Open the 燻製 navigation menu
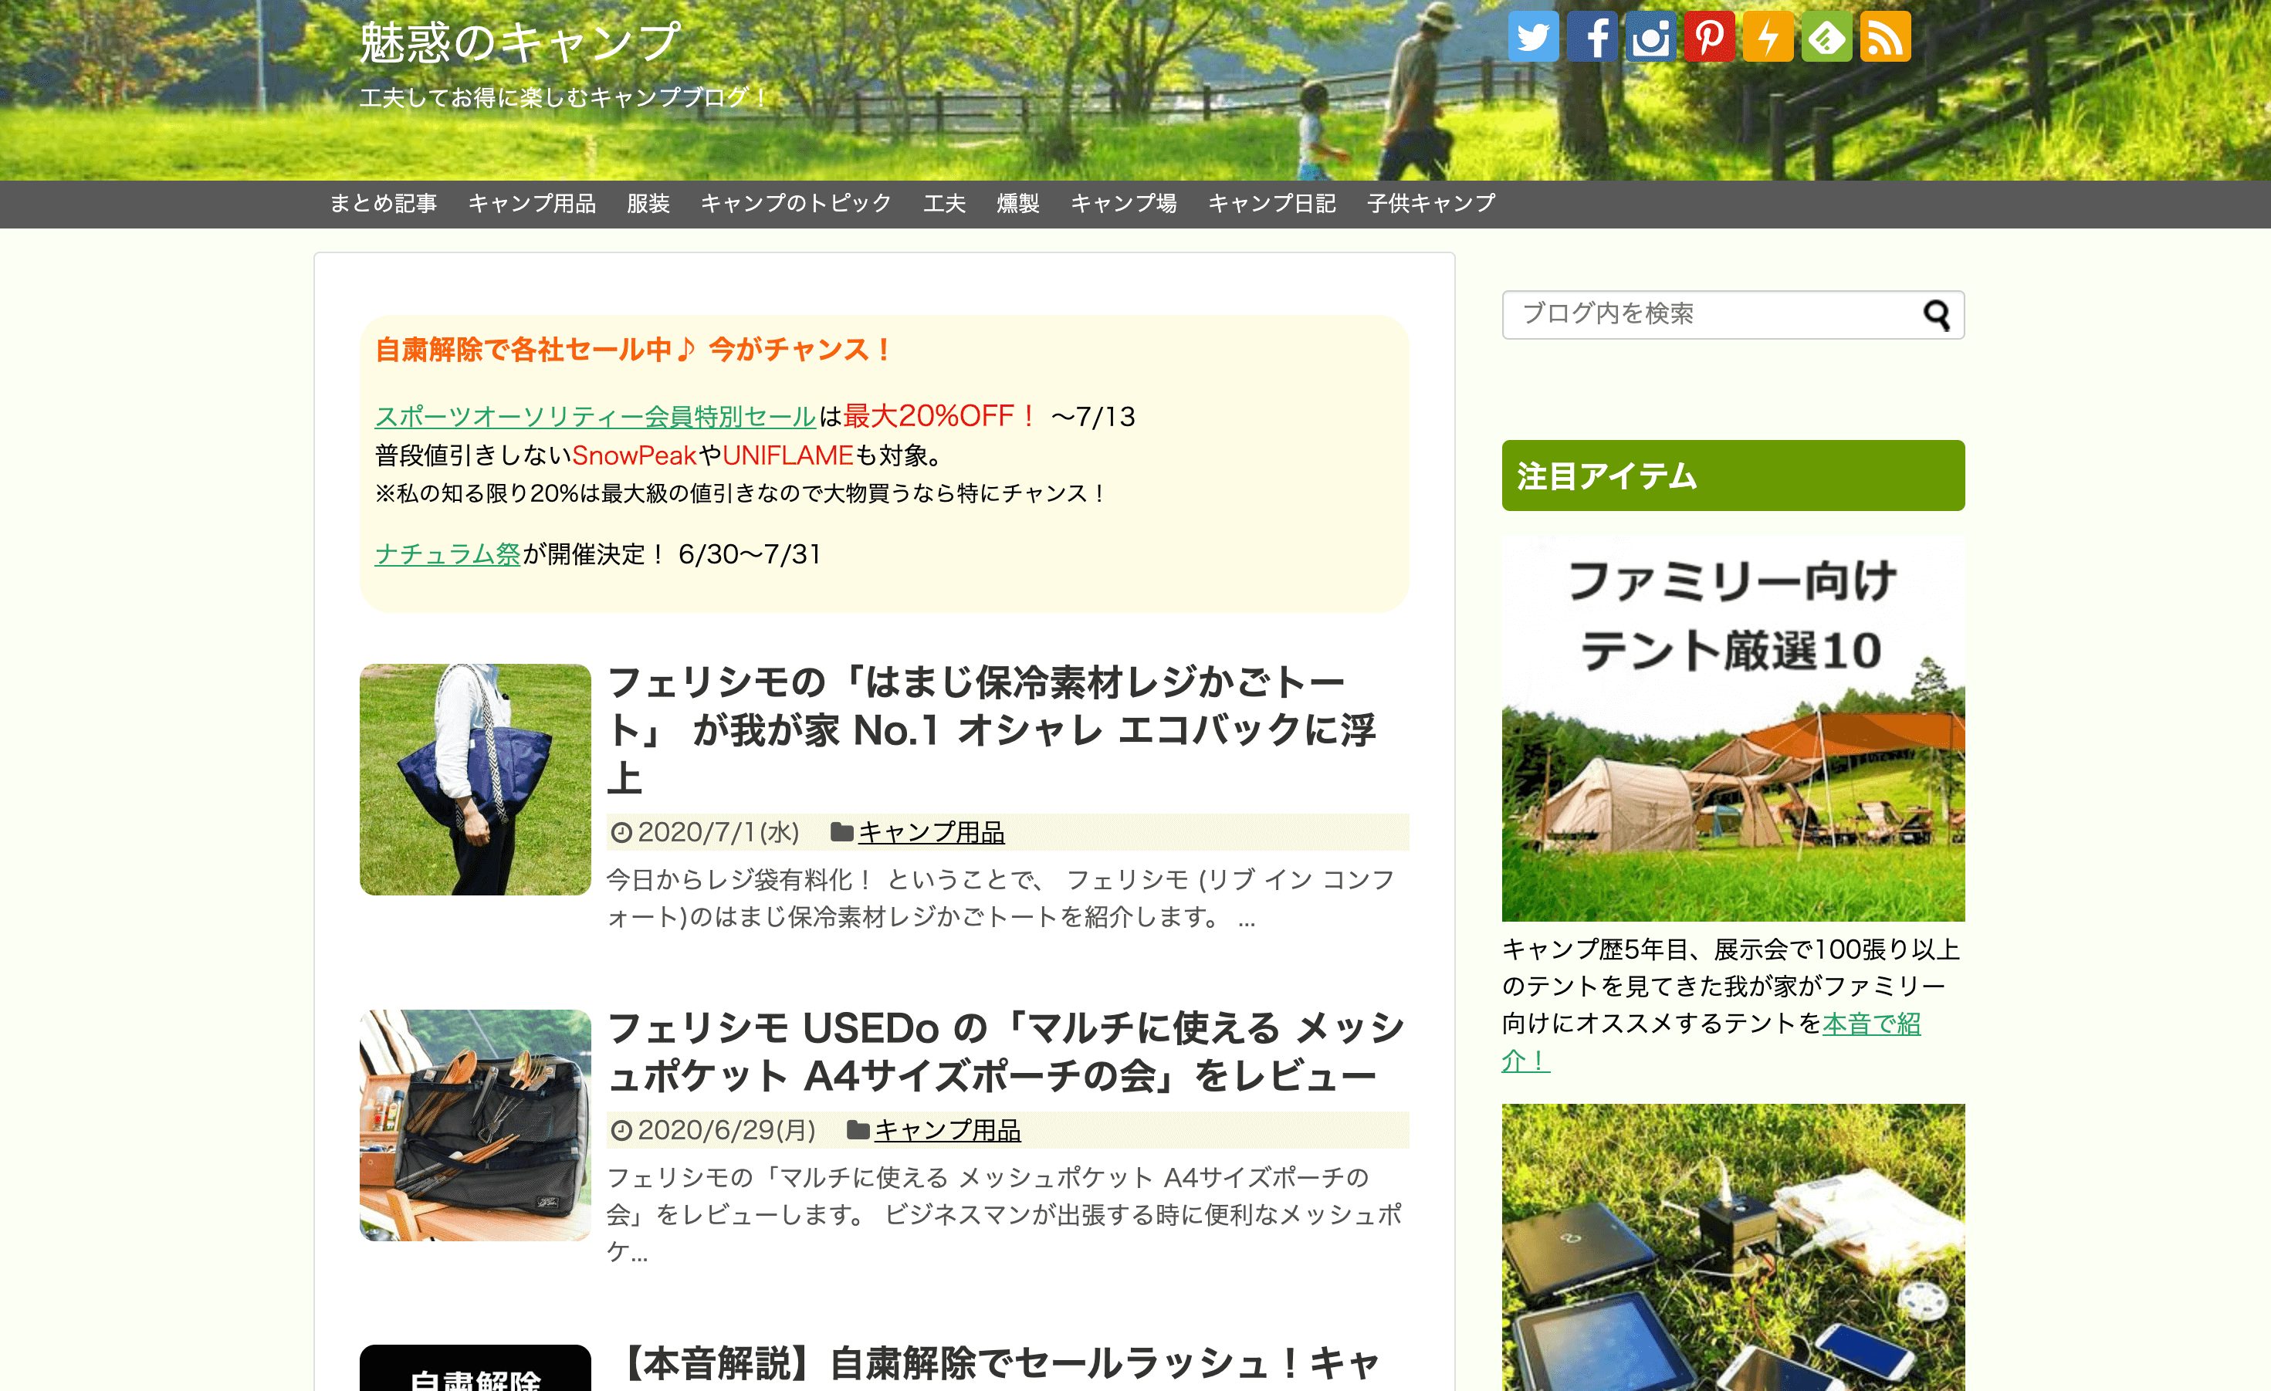This screenshot has width=2271, height=1391. click(x=1017, y=204)
